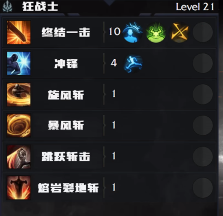Toggle the empty rune slot for 冲锋
Viewport: 223px width, 216px height.
click(x=203, y=63)
